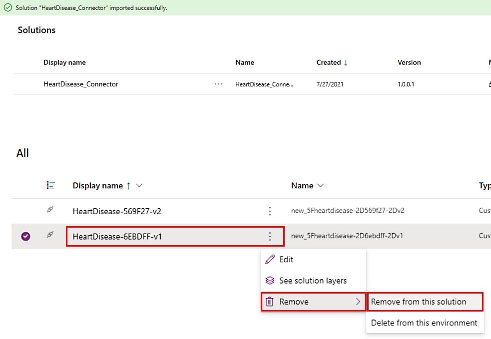The image size is (491, 339).
Task: Click the Solutions table Display name header
Action: click(64, 62)
